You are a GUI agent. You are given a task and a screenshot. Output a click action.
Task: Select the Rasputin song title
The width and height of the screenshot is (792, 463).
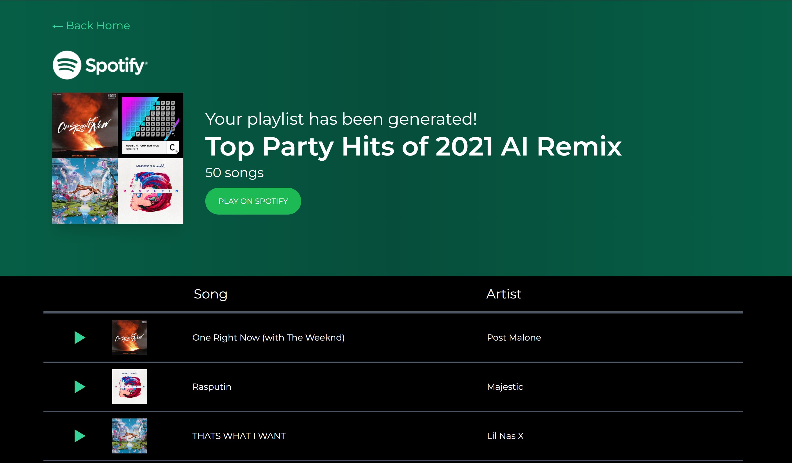pos(212,387)
